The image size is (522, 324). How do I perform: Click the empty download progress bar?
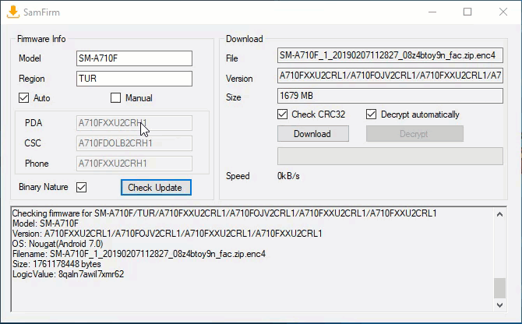[390, 157]
